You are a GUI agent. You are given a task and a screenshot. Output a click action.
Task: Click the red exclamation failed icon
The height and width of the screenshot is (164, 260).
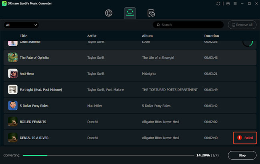click(x=240, y=138)
